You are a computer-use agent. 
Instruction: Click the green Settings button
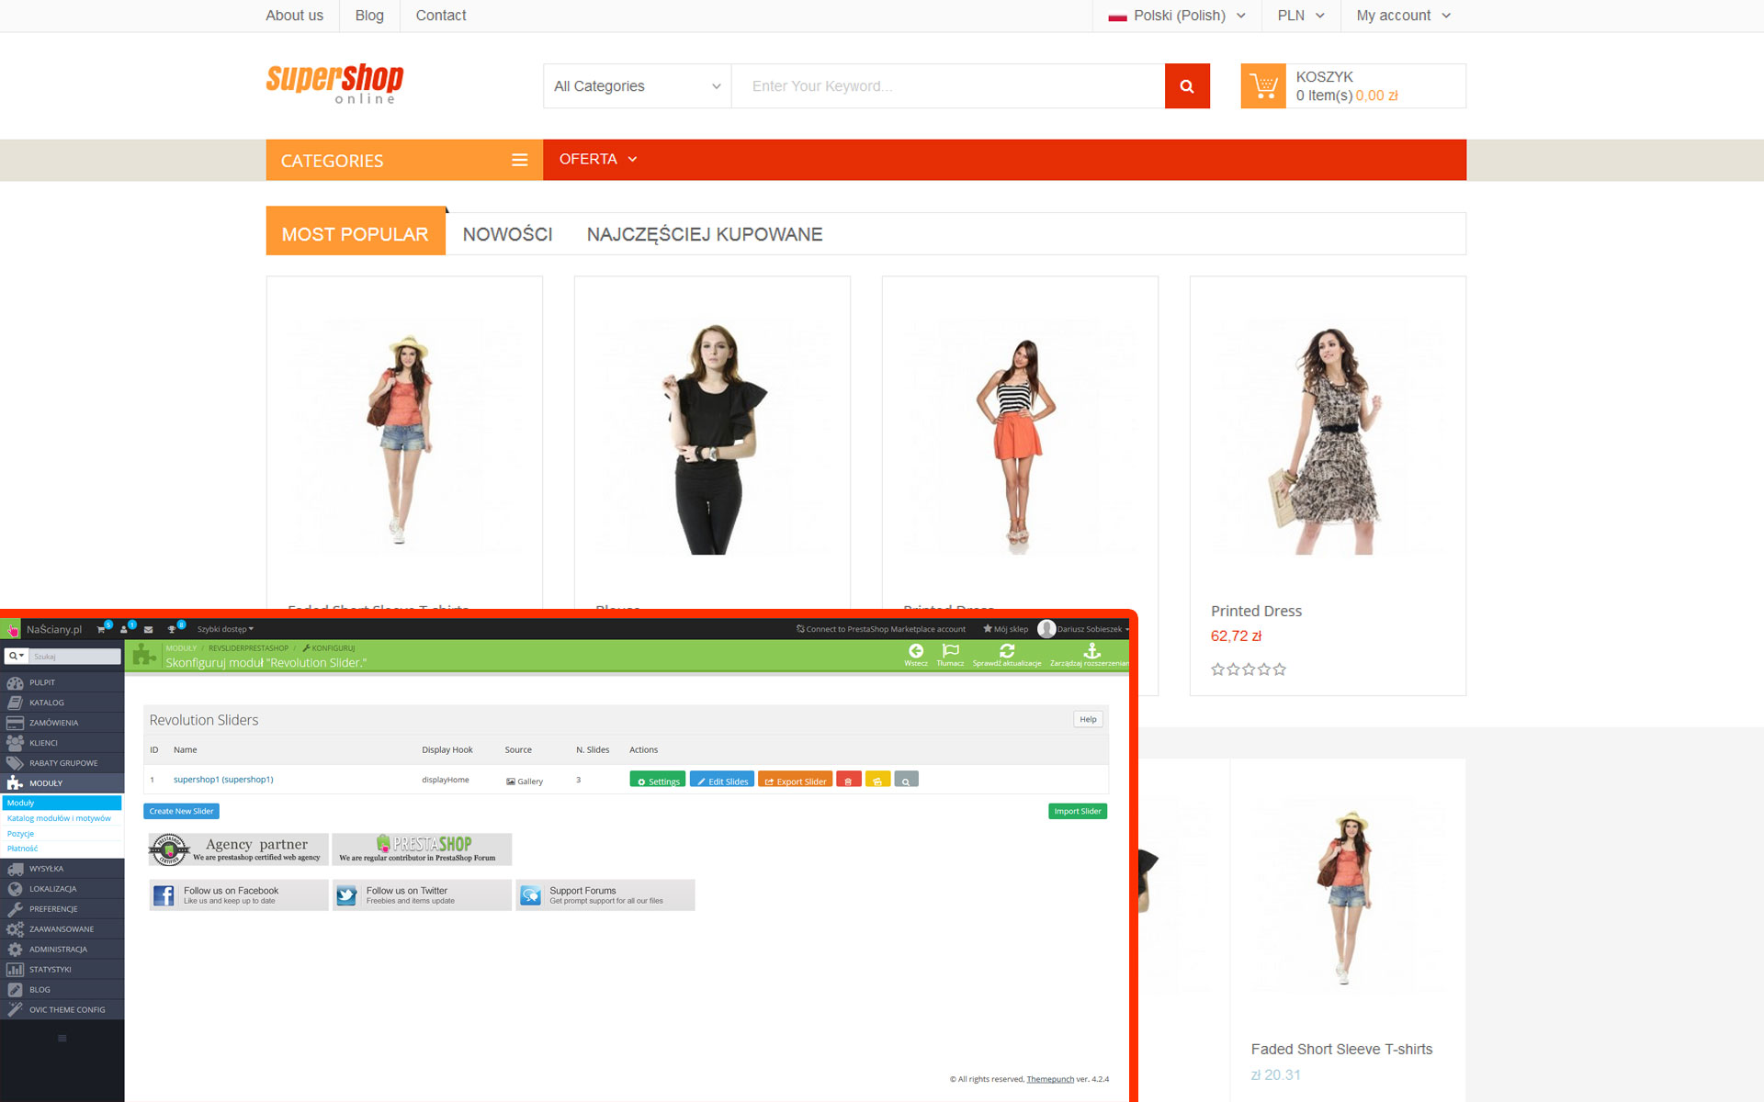[658, 780]
